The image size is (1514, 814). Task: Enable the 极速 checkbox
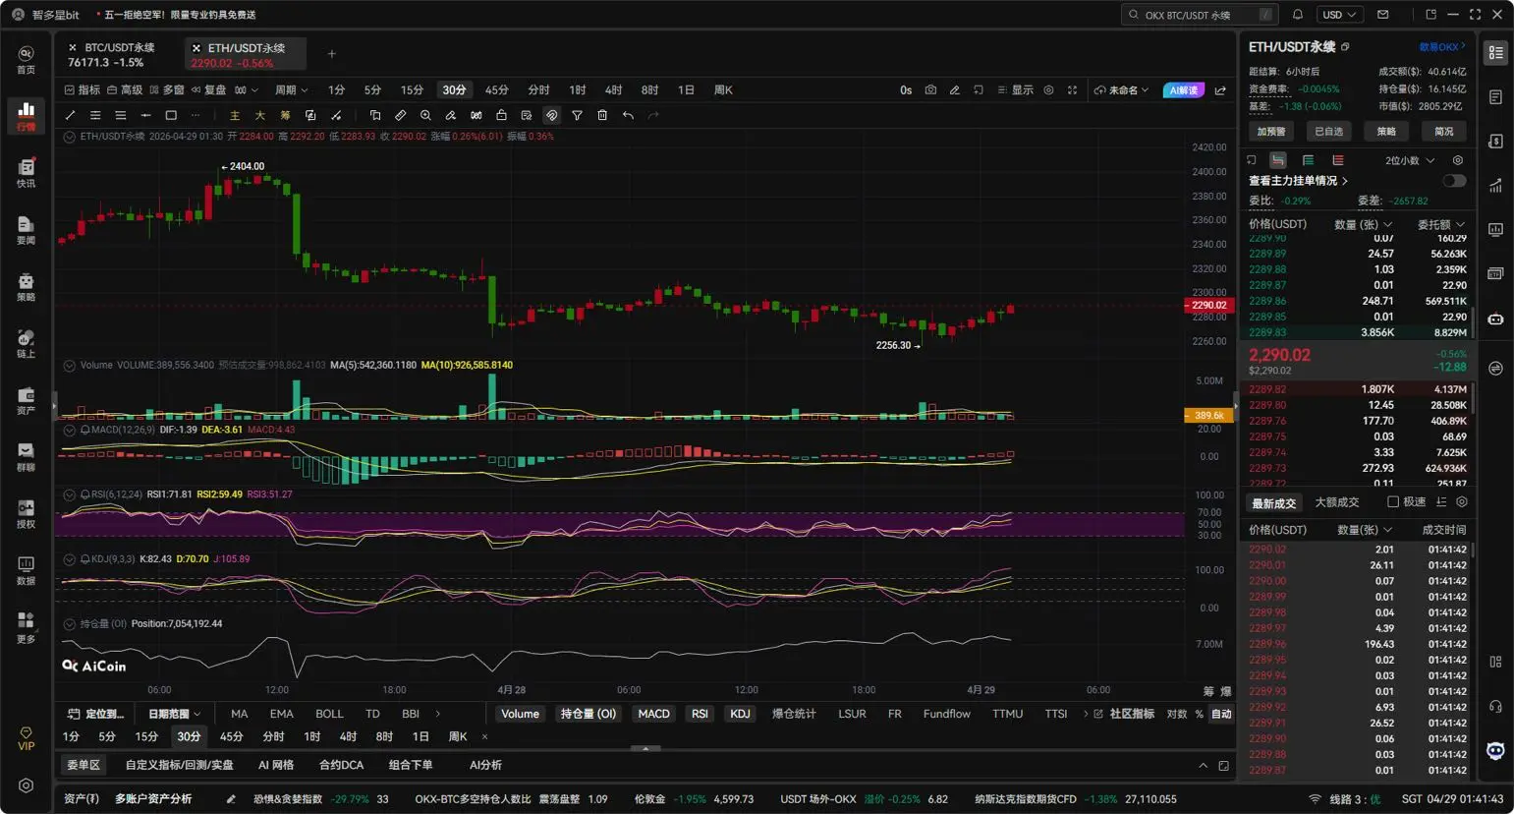pyautogui.click(x=1392, y=502)
